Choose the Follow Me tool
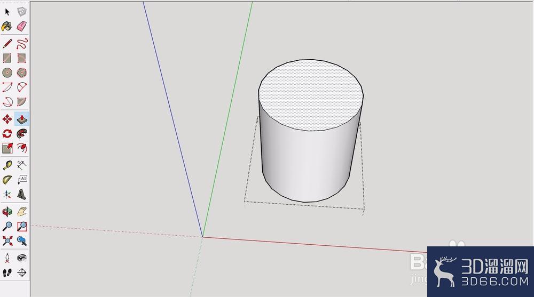The image size is (534, 297). point(22,134)
